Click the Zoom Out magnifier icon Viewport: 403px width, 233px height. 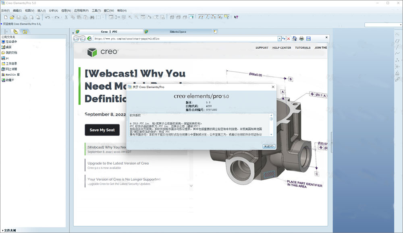click(x=137, y=17)
